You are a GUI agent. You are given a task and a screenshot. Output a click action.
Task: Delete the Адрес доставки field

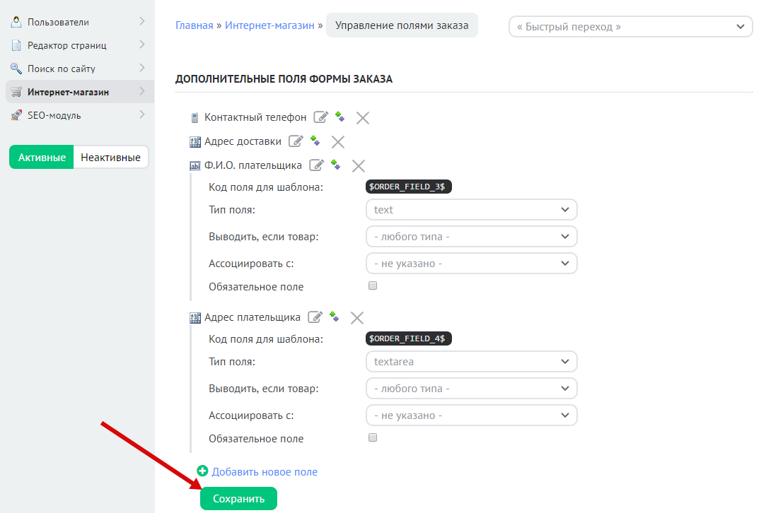click(x=338, y=142)
